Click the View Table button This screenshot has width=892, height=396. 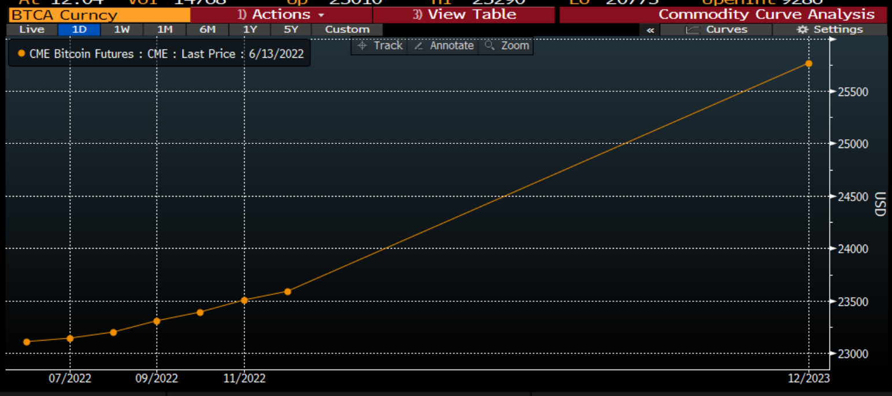point(464,14)
